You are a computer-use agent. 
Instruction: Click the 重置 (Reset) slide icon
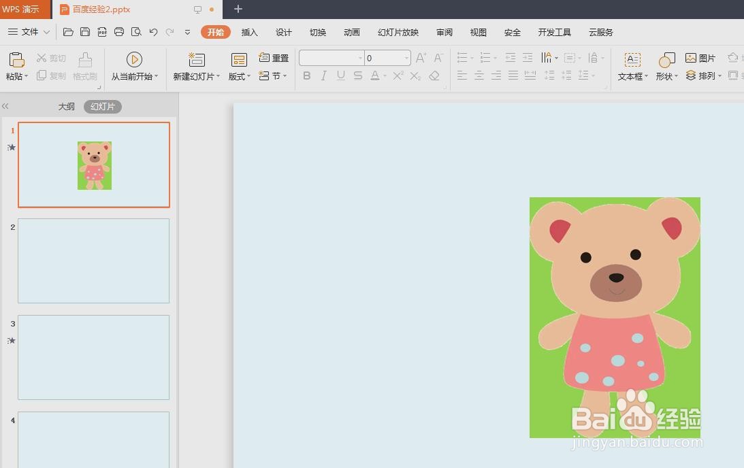(x=273, y=58)
